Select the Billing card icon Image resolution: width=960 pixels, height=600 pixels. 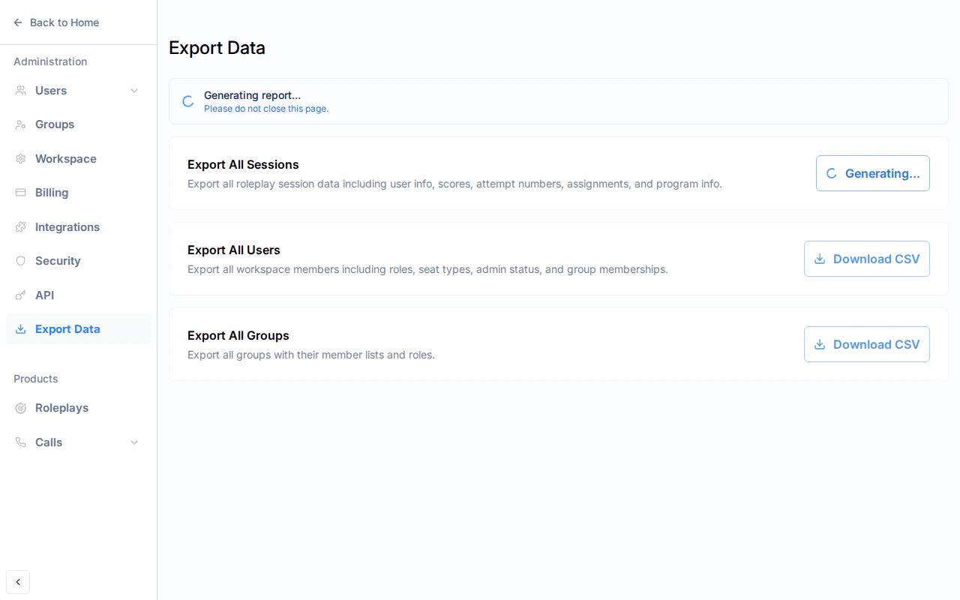tap(20, 193)
